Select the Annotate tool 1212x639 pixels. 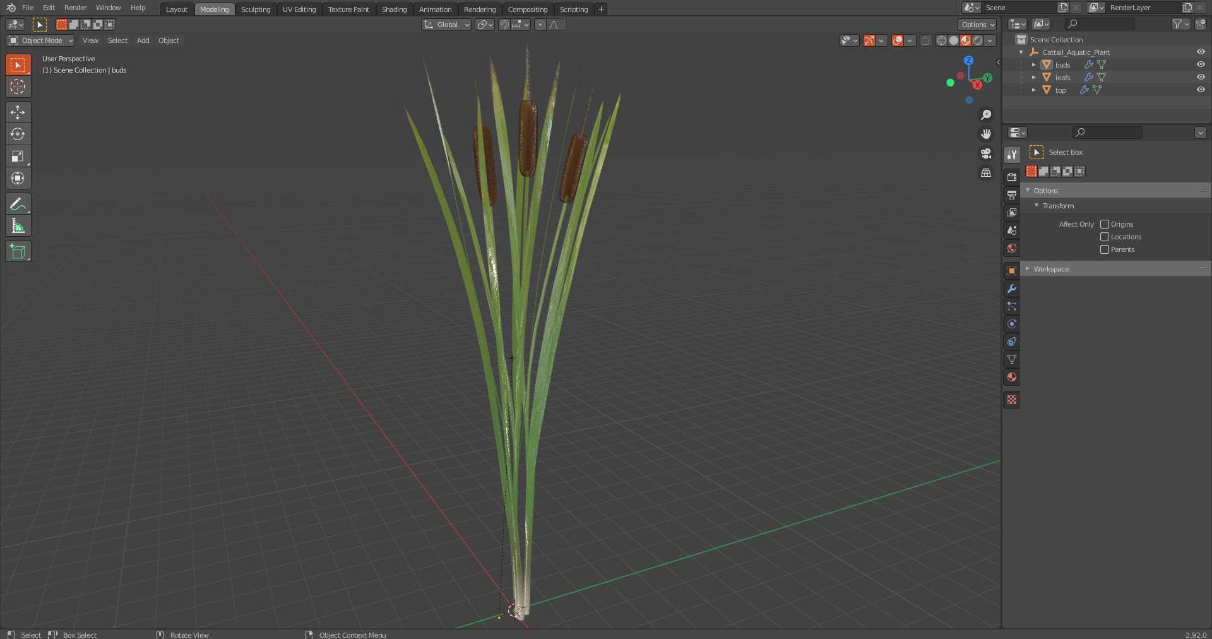[18, 204]
